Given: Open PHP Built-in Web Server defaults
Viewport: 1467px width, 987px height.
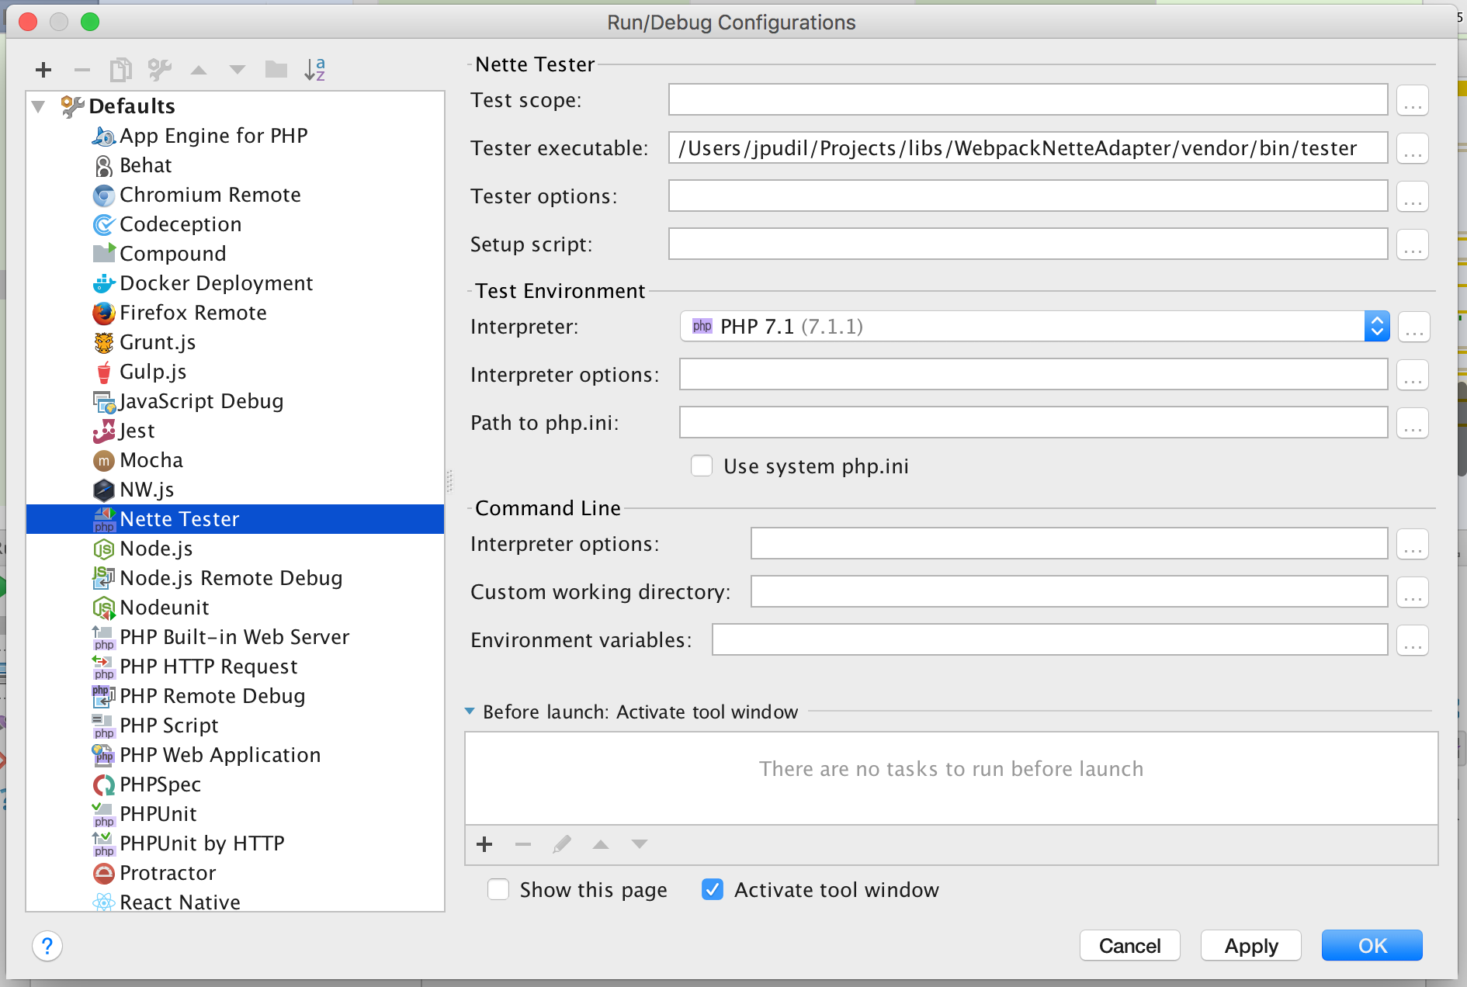Looking at the screenshot, I should (234, 637).
